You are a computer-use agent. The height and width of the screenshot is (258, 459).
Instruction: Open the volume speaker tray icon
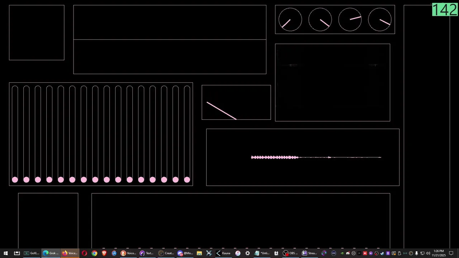(x=428, y=253)
